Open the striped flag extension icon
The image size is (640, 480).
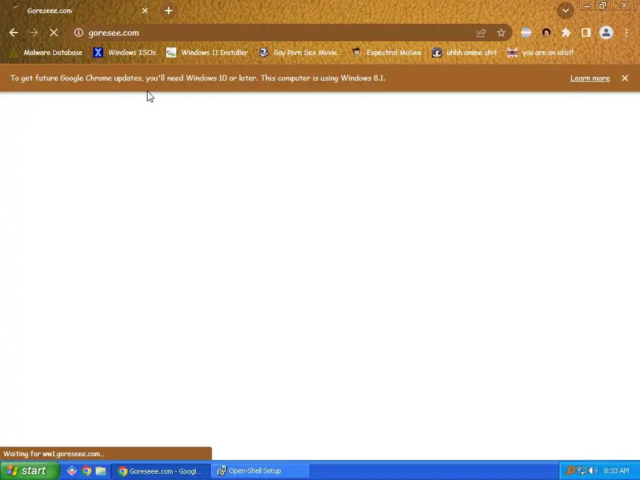[x=526, y=33]
